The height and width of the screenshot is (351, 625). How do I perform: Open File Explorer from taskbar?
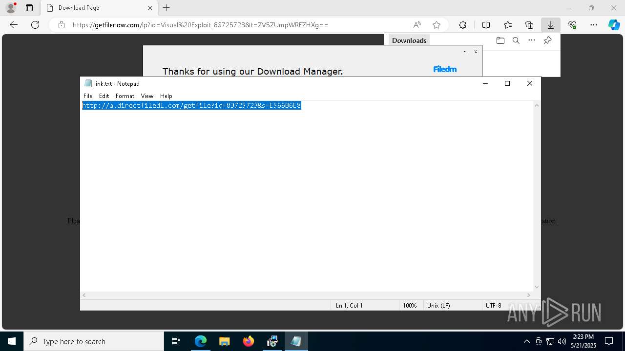pos(224,341)
